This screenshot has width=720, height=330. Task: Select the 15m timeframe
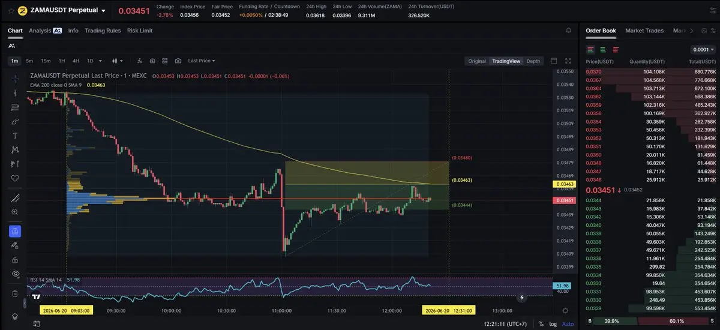46,61
